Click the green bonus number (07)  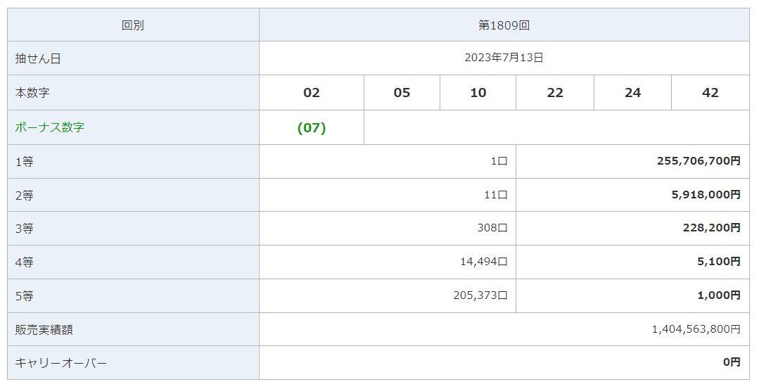click(312, 128)
